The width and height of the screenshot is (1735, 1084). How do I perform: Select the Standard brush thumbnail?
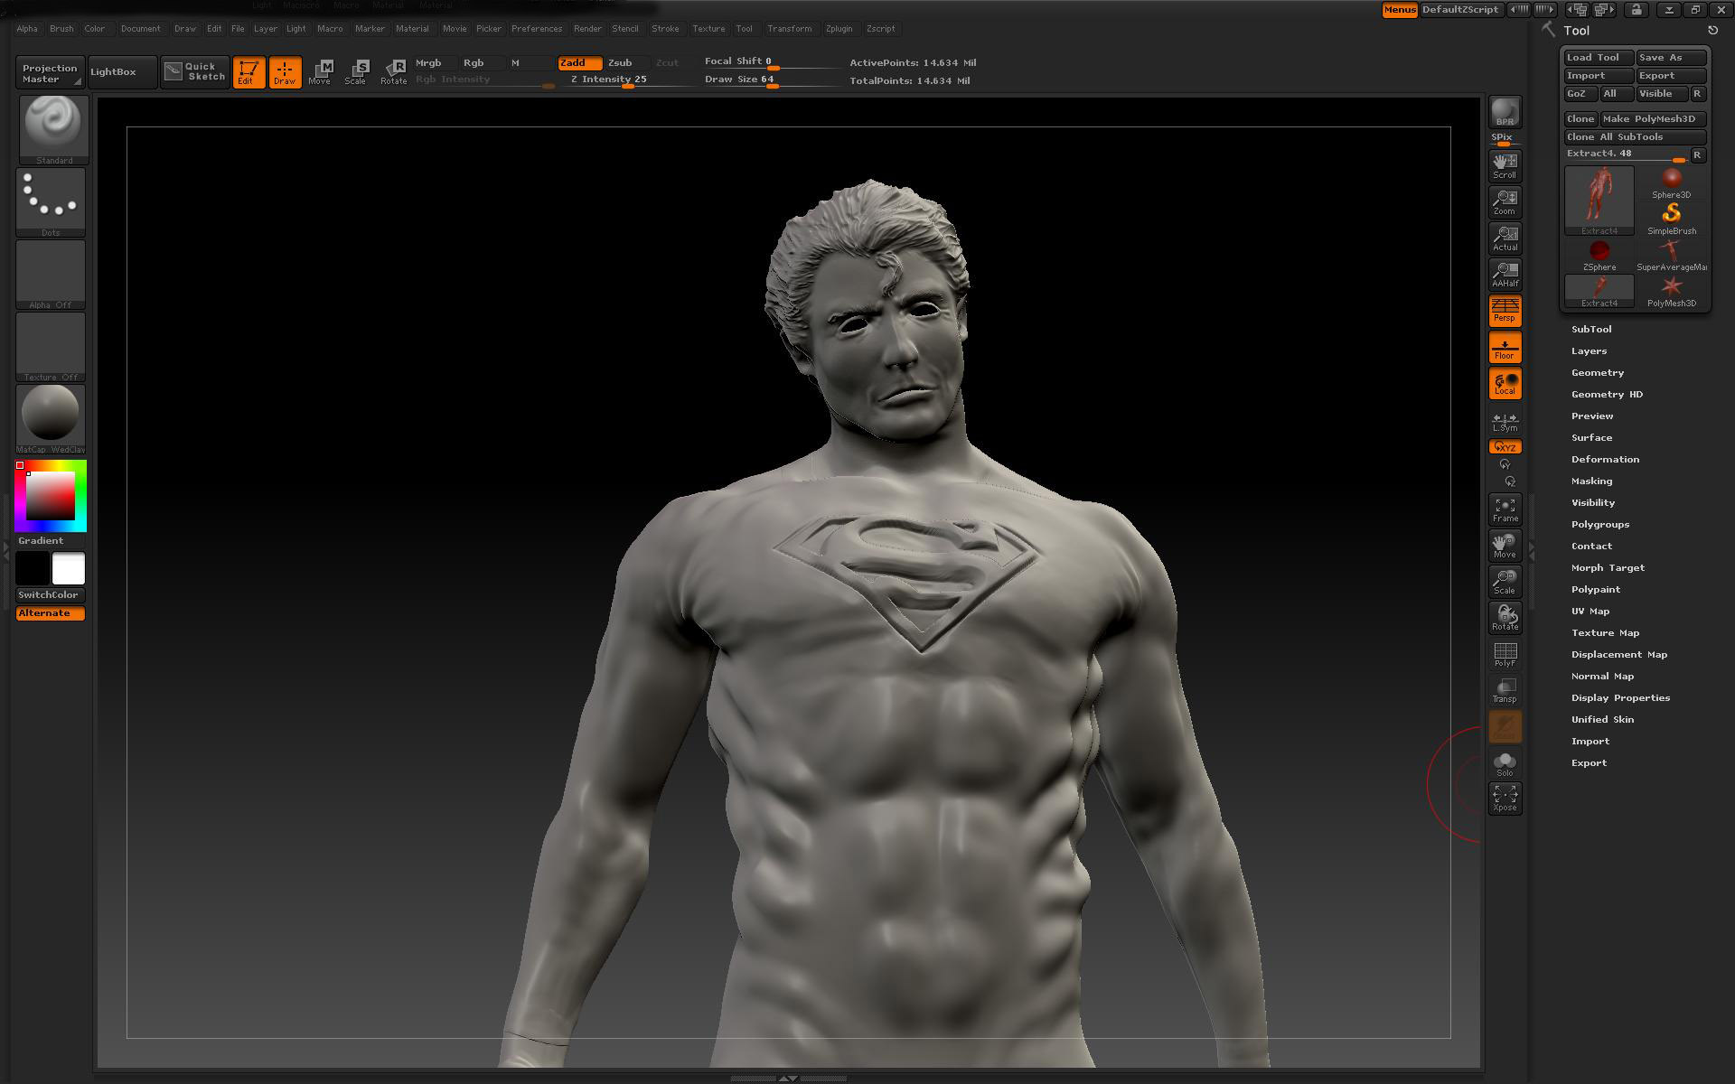pos(53,129)
